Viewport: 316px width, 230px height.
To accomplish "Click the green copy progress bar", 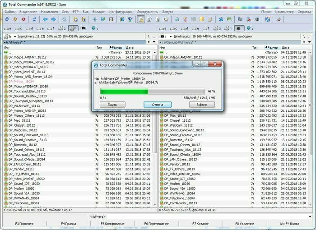I will 153,91.
